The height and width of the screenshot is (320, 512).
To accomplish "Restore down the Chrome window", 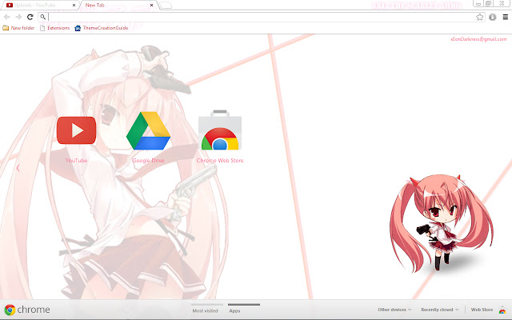I will coord(489,3).
